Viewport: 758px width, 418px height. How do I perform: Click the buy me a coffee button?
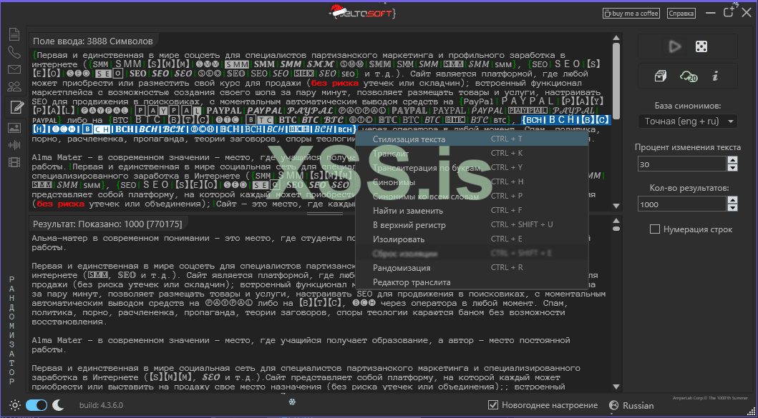click(631, 12)
